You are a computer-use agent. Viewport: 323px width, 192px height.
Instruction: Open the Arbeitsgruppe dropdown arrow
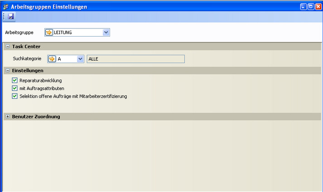click(x=106, y=33)
